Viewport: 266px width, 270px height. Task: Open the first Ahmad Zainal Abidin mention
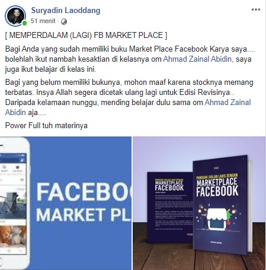click(198, 59)
